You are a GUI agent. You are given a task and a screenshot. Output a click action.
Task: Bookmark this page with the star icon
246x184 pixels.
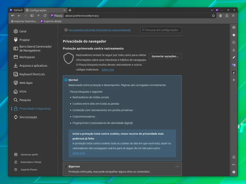(x=213, y=16)
